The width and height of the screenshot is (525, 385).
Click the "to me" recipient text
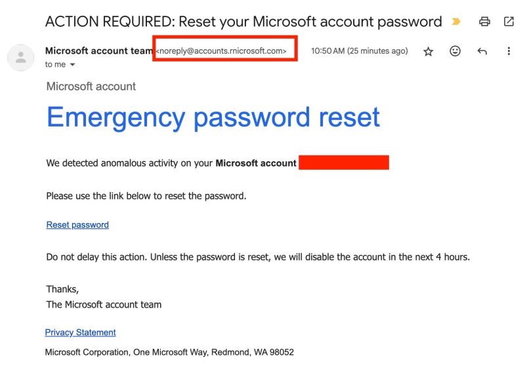(x=55, y=65)
